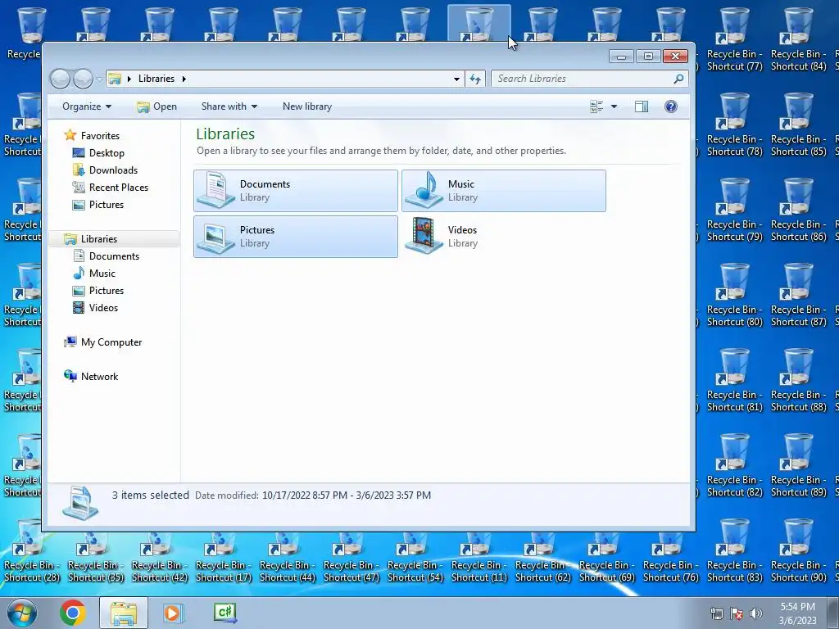This screenshot has width=839, height=629.
Task: Click the network tray icon
Action: 716,613
